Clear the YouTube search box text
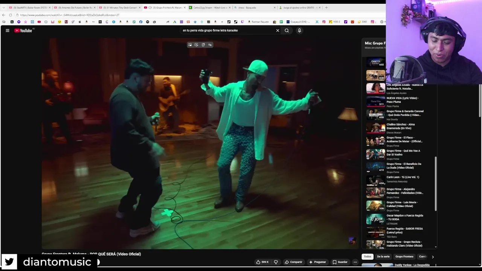The image size is (482, 271). click(x=278, y=30)
